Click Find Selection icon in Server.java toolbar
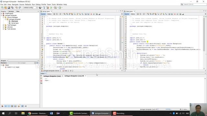This screenshot has height=116, width=207. (x=65, y=14)
